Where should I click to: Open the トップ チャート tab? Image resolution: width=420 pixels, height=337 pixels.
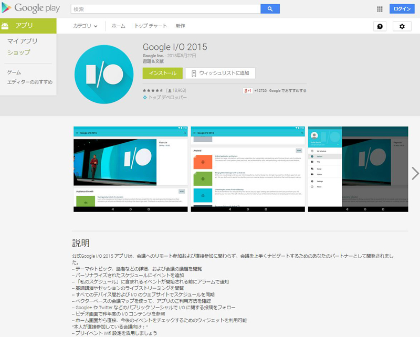(x=151, y=26)
